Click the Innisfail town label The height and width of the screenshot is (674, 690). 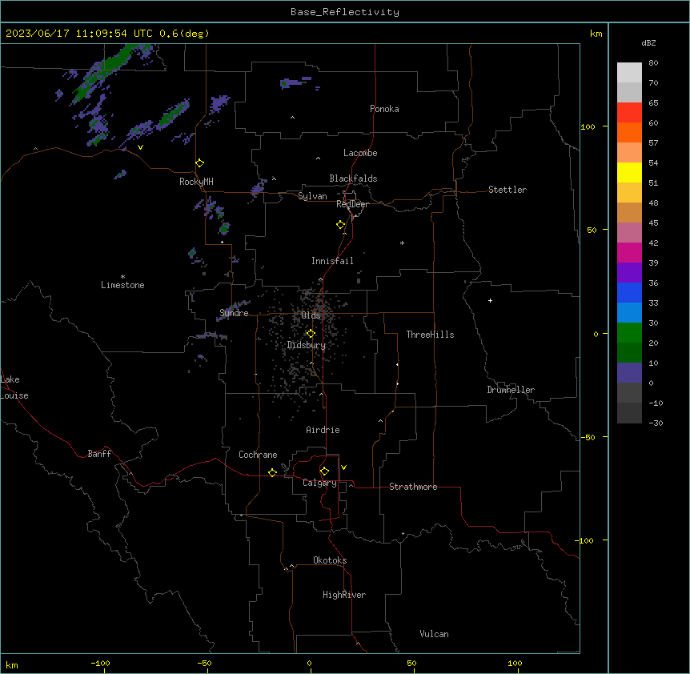click(332, 261)
